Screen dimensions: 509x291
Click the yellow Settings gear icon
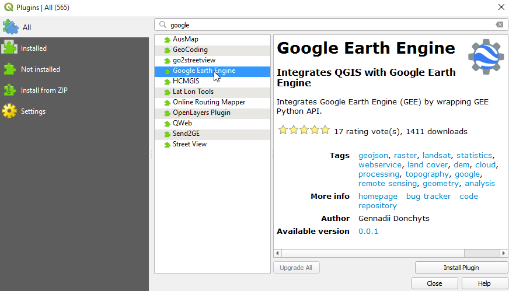point(9,111)
